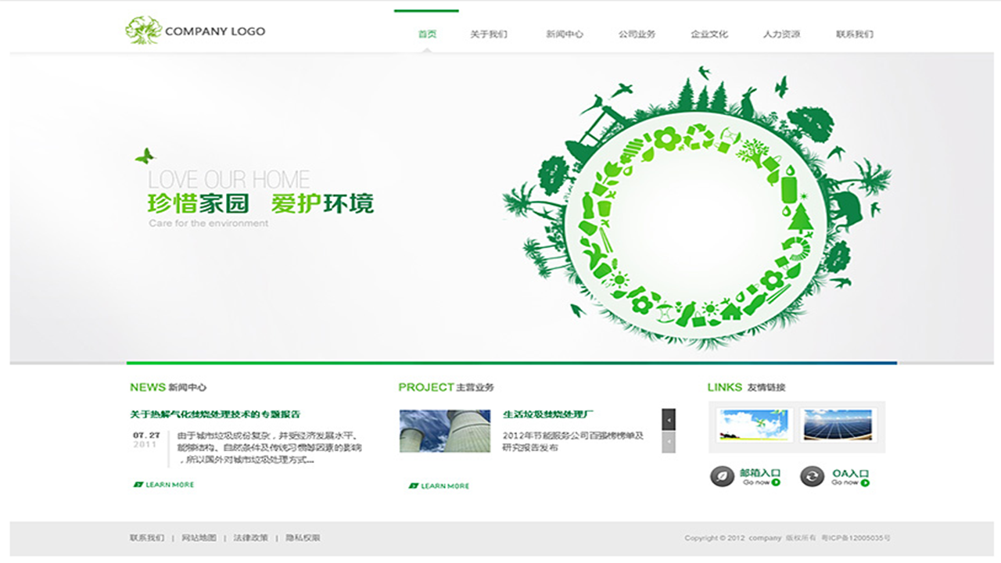Open the 生活垃圾焚烧处理厂 project title link
1001x563 pixels.
[x=549, y=414]
